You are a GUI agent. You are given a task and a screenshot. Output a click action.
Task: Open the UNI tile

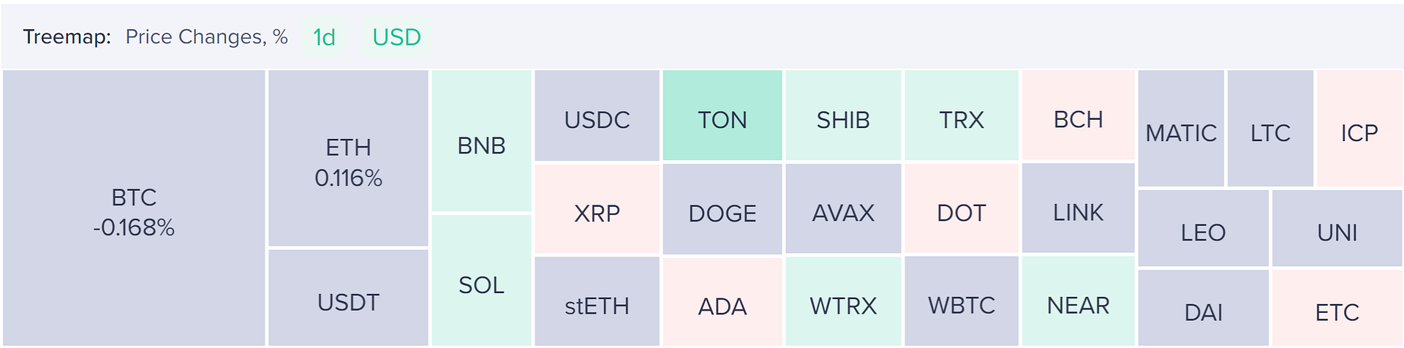[x=1337, y=228]
